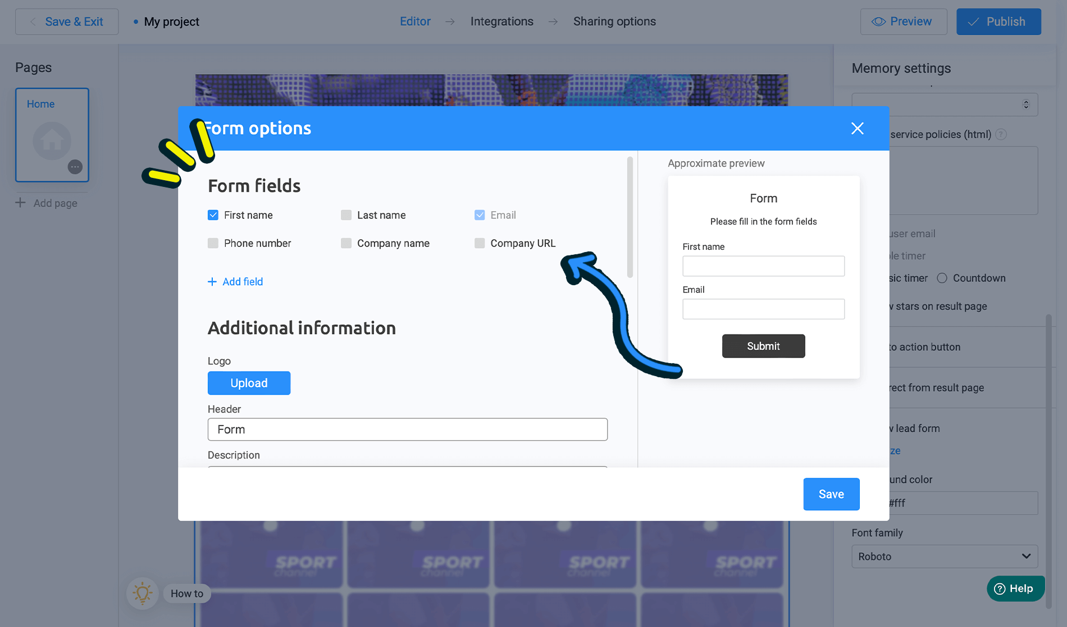This screenshot has height=627, width=1067.
Task: Enable the Phone number checkbox
Action: click(213, 243)
